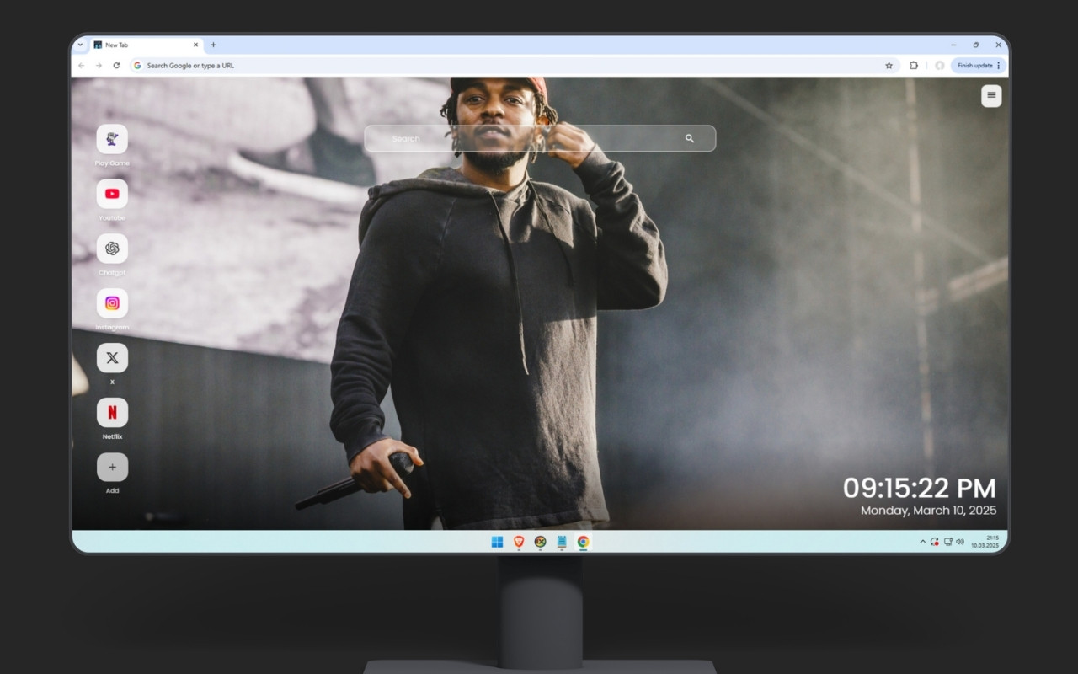The width and height of the screenshot is (1078, 674).
Task: Click the Finish update button
Action: click(x=974, y=65)
